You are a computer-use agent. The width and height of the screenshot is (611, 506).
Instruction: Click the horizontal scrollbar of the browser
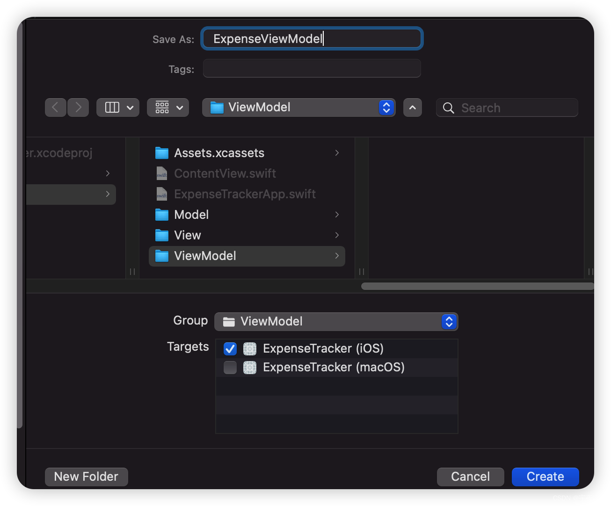click(x=477, y=286)
